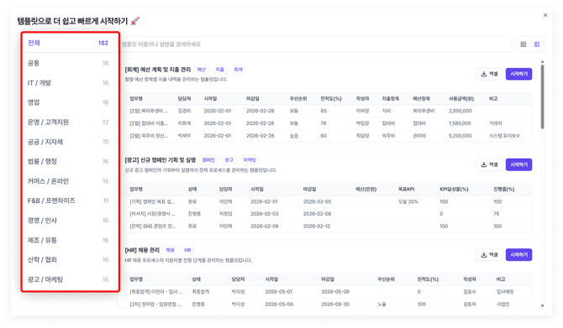Open the 광고 / 마케팅 category
Screen dimensions: 563x328
tap(70, 279)
